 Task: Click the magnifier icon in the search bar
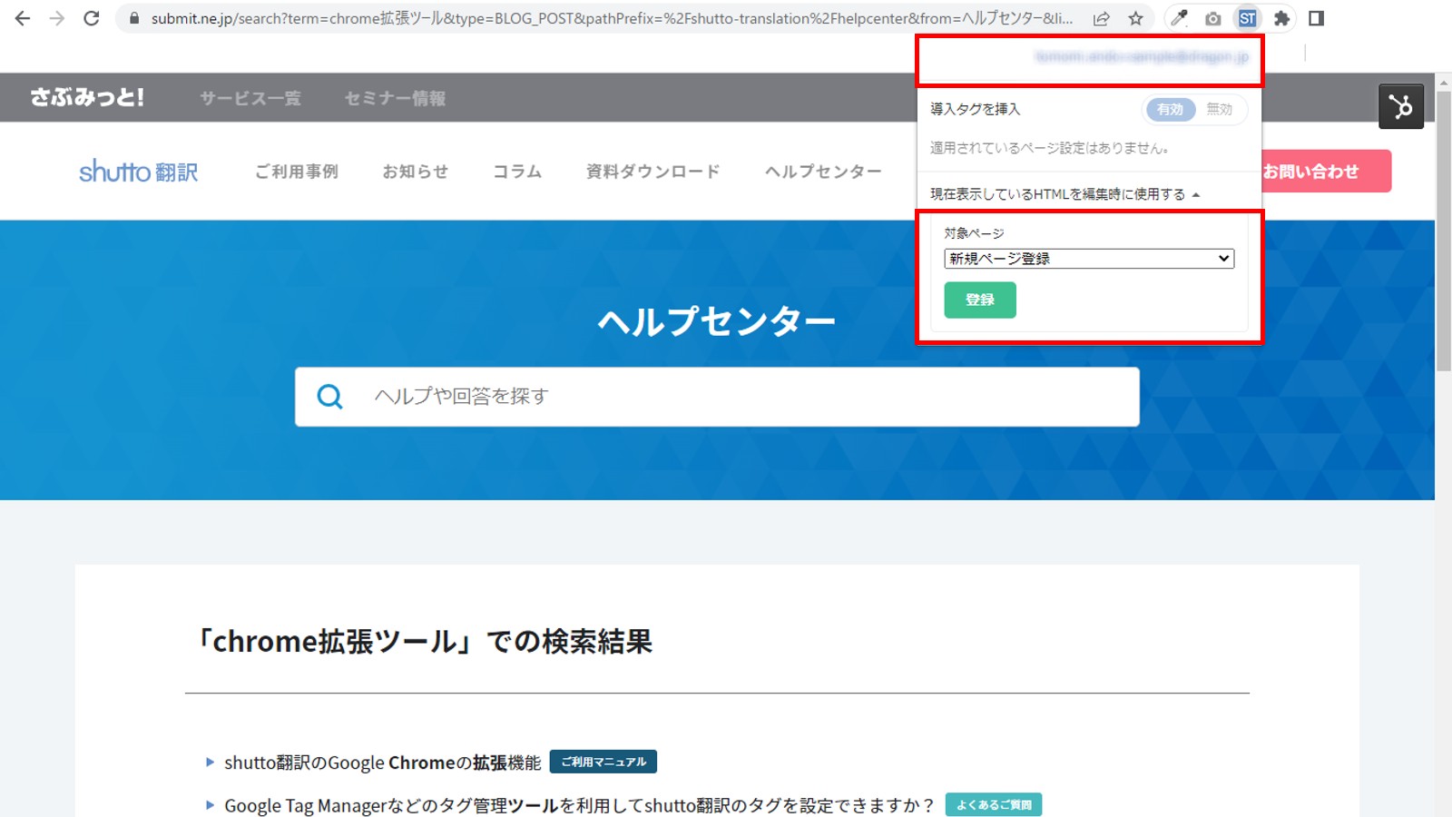[329, 397]
